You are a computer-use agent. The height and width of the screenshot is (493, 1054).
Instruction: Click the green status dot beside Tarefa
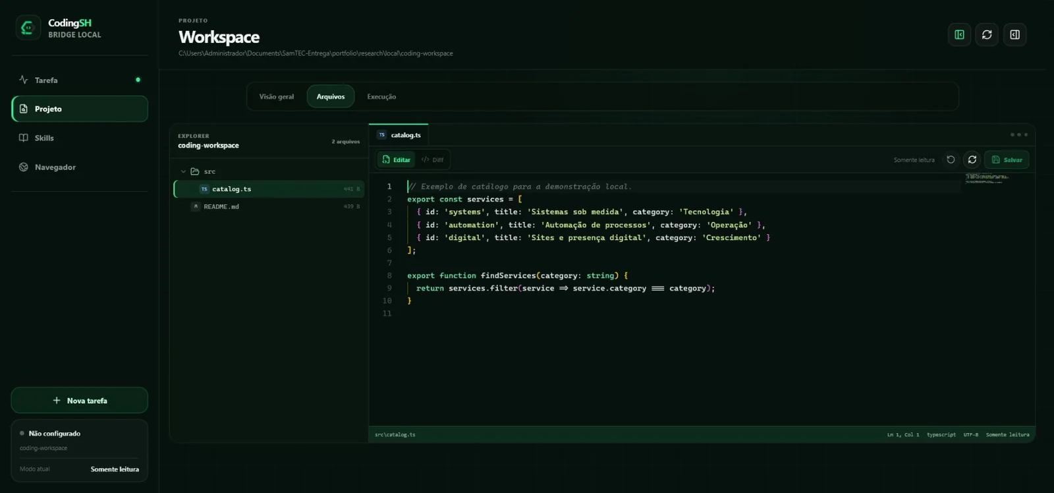(x=138, y=80)
